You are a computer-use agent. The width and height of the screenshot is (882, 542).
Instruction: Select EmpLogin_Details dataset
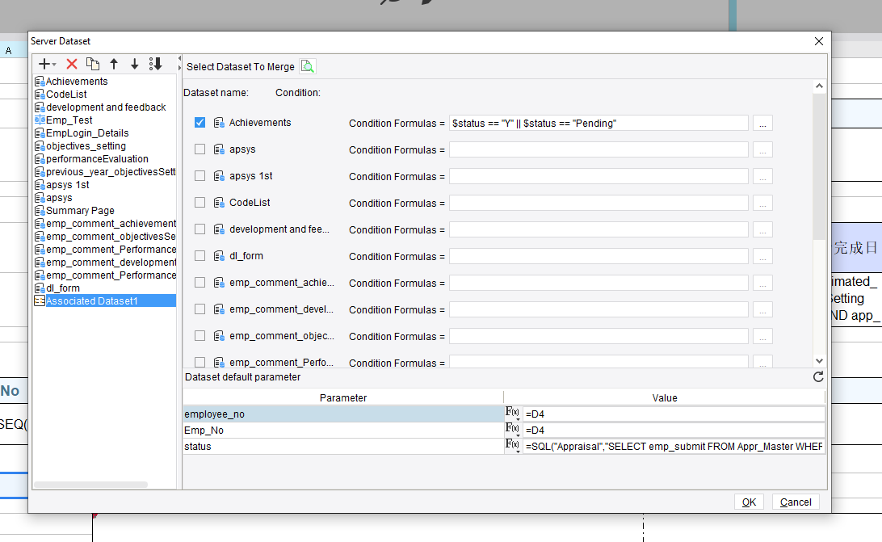[x=82, y=132]
